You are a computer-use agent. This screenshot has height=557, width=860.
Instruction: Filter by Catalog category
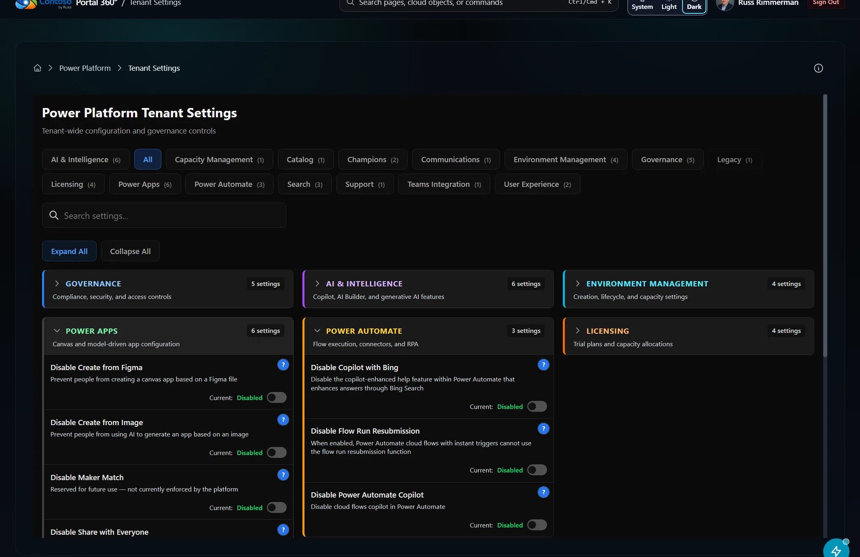pos(306,159)
